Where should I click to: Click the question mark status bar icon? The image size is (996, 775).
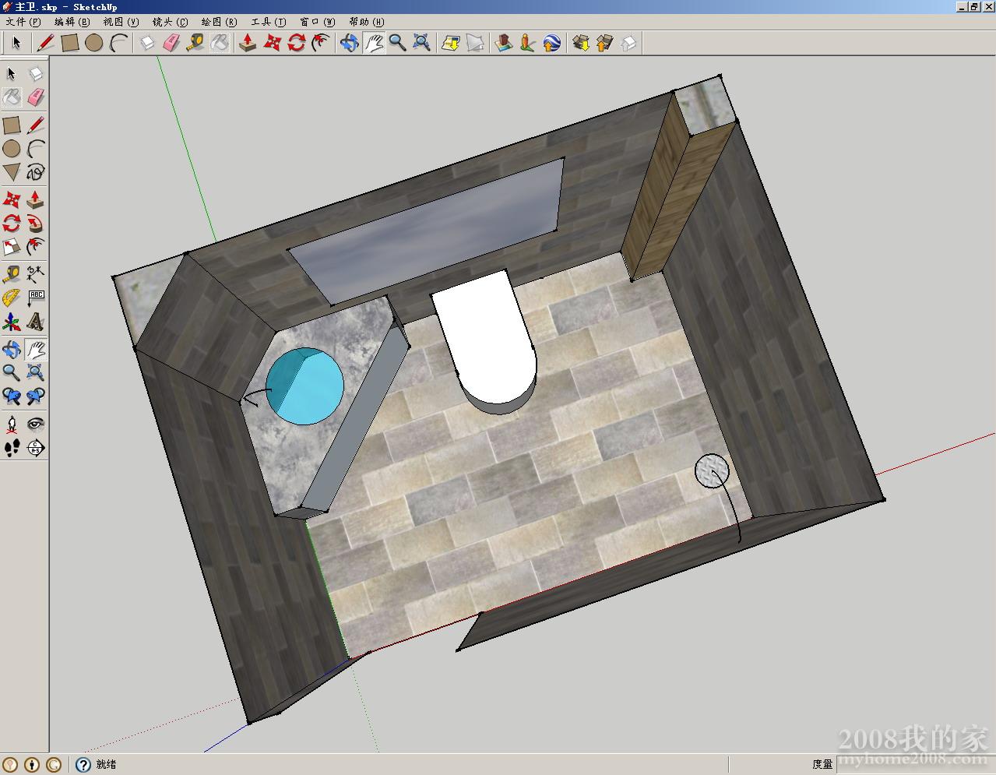click(83, 765)
